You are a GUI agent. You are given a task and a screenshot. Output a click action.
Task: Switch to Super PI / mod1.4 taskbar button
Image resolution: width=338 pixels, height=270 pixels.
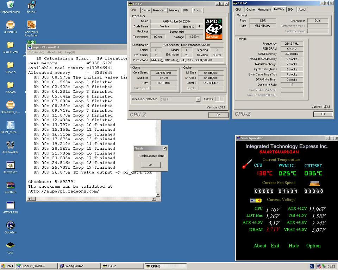tap(36, 266)
